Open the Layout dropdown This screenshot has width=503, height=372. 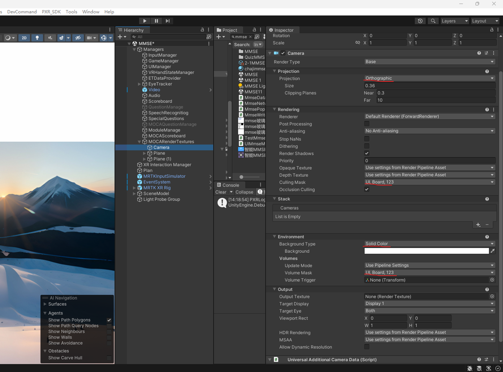tap(485, 21)
